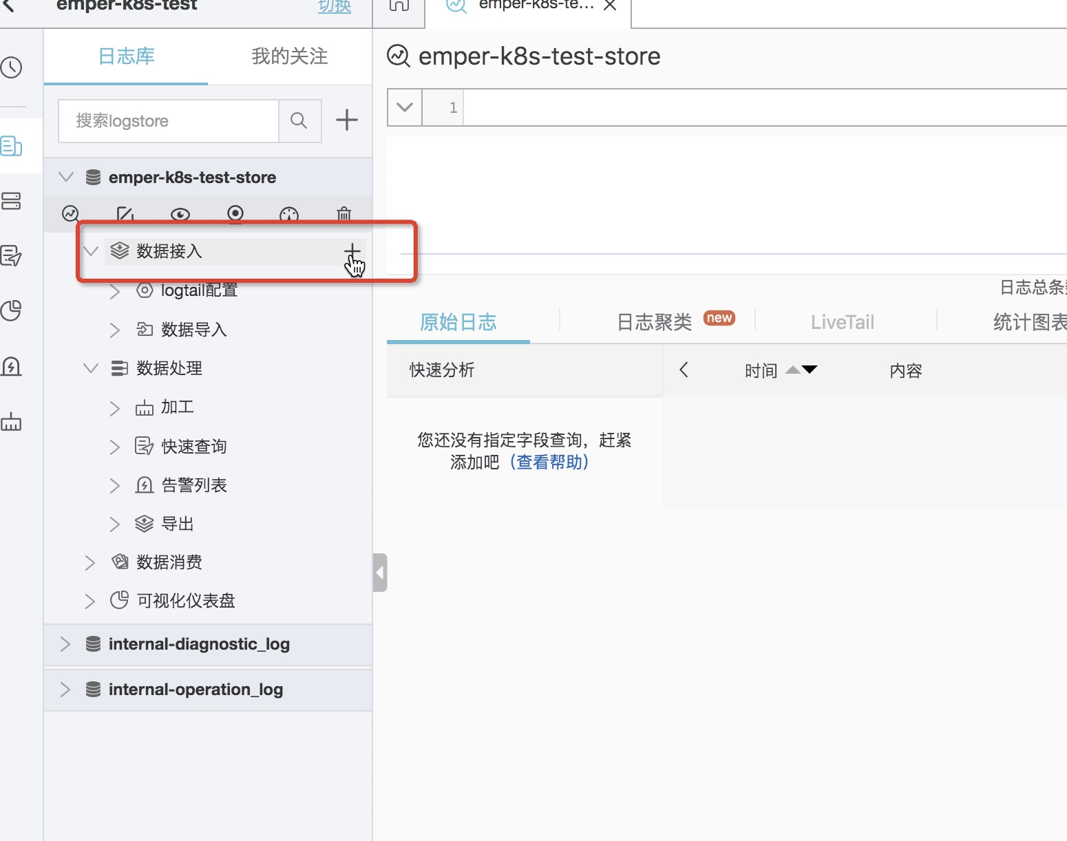Open the query box dropdown chevron

(x=405, y=107)
